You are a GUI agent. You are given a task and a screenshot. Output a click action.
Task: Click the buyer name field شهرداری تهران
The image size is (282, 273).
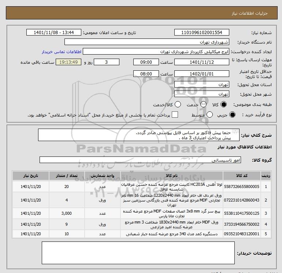click(x=147, y=42)
